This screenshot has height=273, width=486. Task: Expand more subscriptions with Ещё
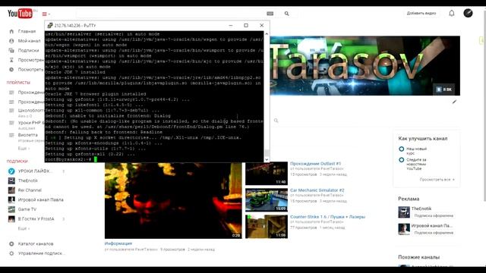click(24, 228)
